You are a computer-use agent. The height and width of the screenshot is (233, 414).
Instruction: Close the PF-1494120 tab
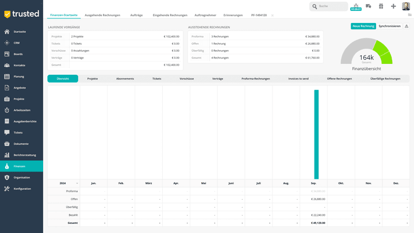pos(273,15)
